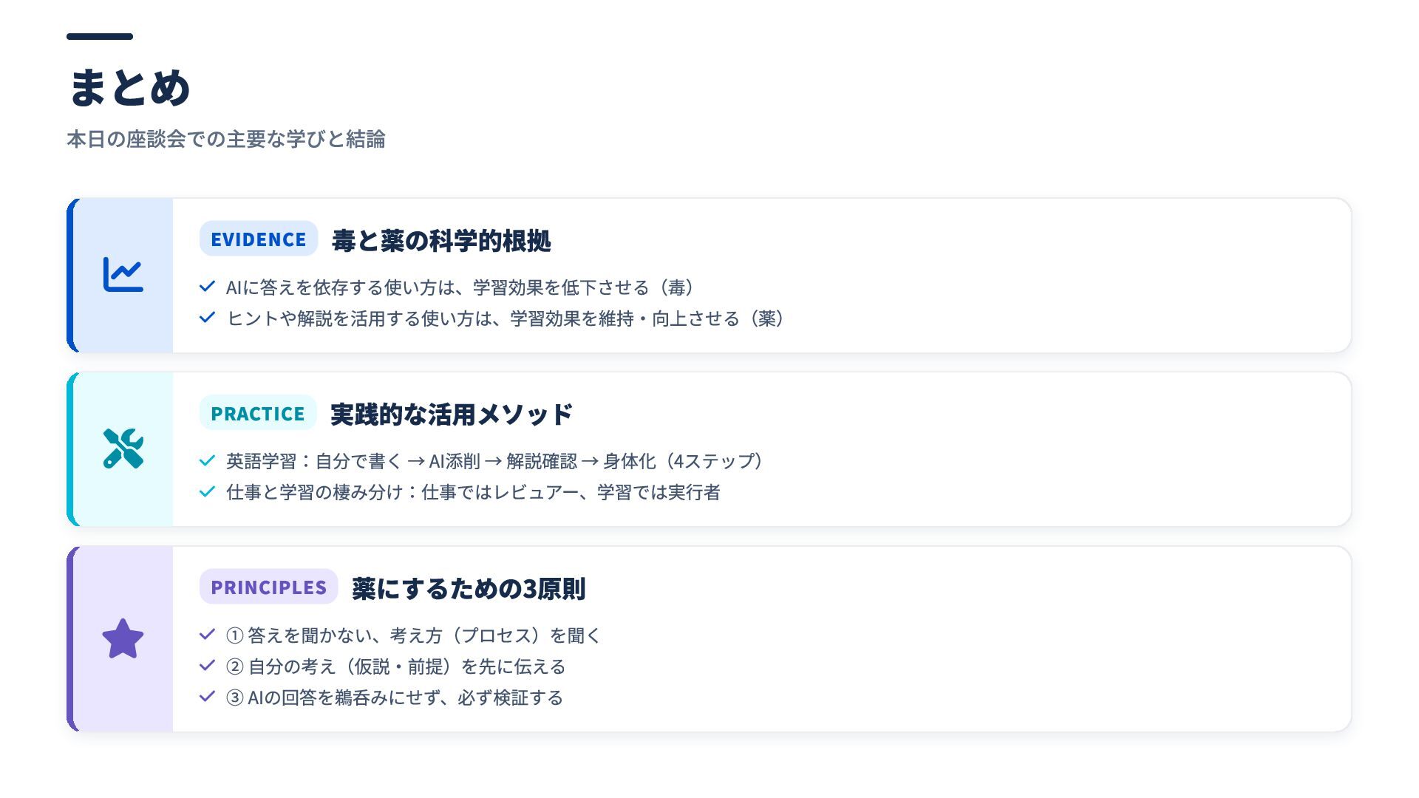The width and height of the screenshot is (1419, 798).
Task: Select the blue EVIDENCE badge
Action: click(x=258, y=239)
